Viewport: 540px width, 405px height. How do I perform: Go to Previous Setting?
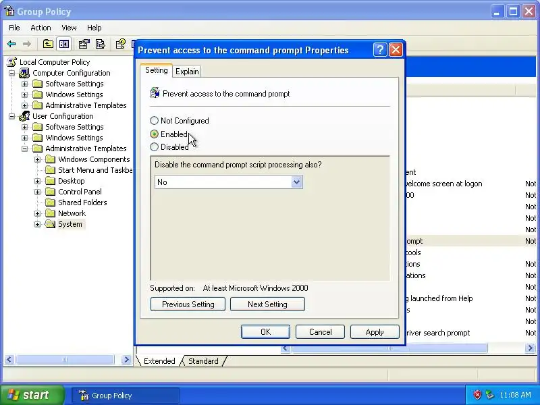point(188,304)
